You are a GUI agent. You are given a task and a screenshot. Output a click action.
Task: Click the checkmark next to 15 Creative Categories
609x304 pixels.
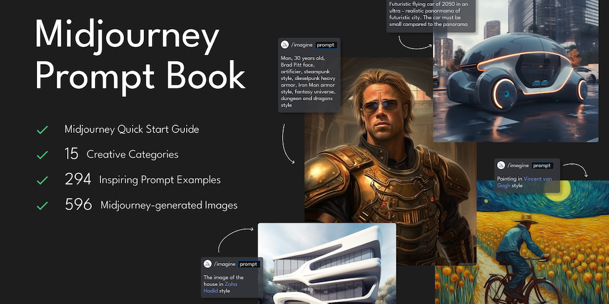(42, 155)
